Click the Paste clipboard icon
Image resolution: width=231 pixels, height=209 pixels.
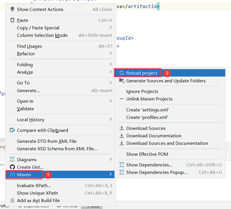tap(12, 20)
